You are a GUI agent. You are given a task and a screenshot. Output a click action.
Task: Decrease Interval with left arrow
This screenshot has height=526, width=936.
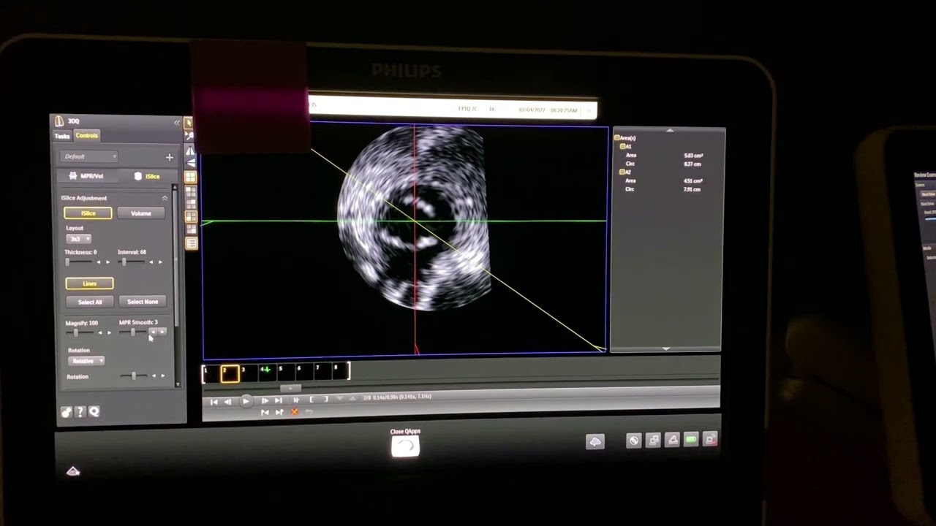(151, 262)
